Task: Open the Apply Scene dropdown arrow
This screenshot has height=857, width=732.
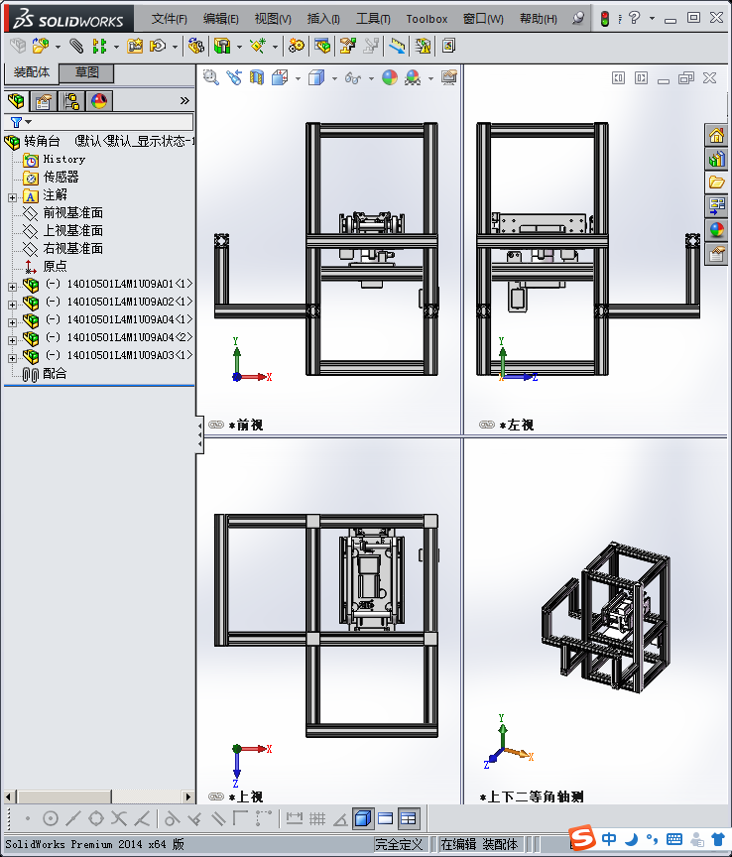Action: (430, 78)
